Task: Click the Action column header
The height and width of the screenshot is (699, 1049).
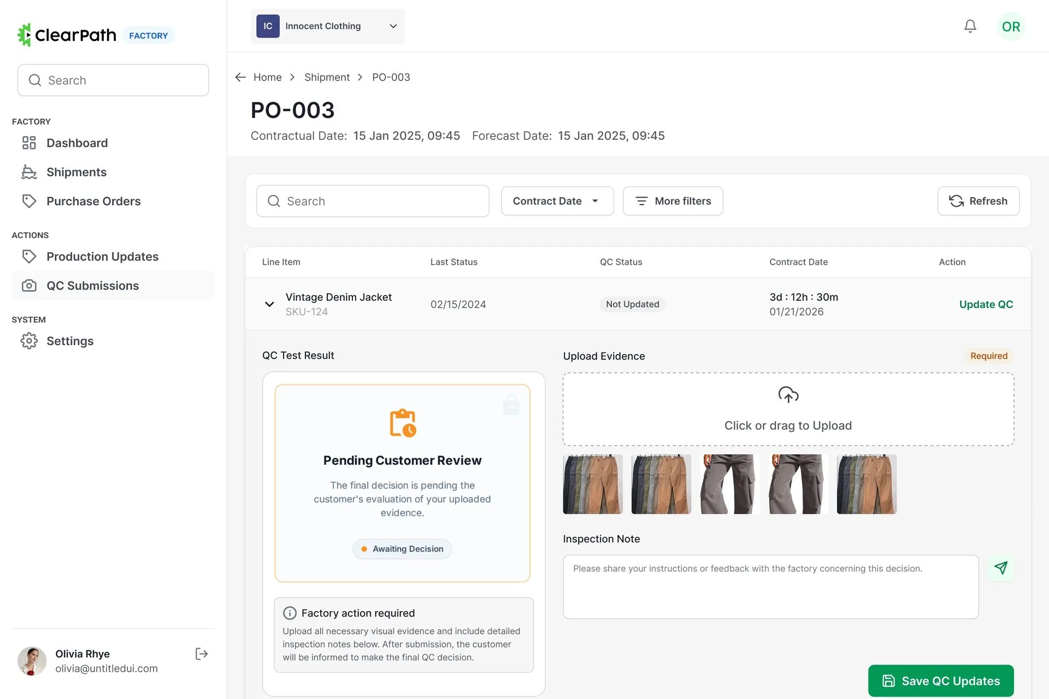Action: point(952,262)
